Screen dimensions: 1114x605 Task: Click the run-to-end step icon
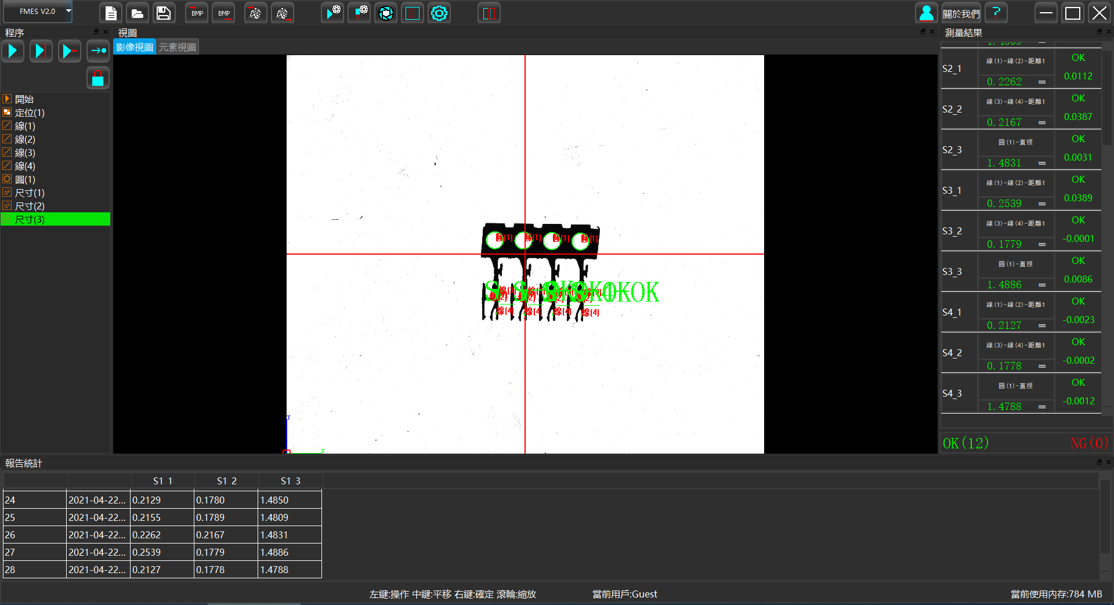coord(41,51)
